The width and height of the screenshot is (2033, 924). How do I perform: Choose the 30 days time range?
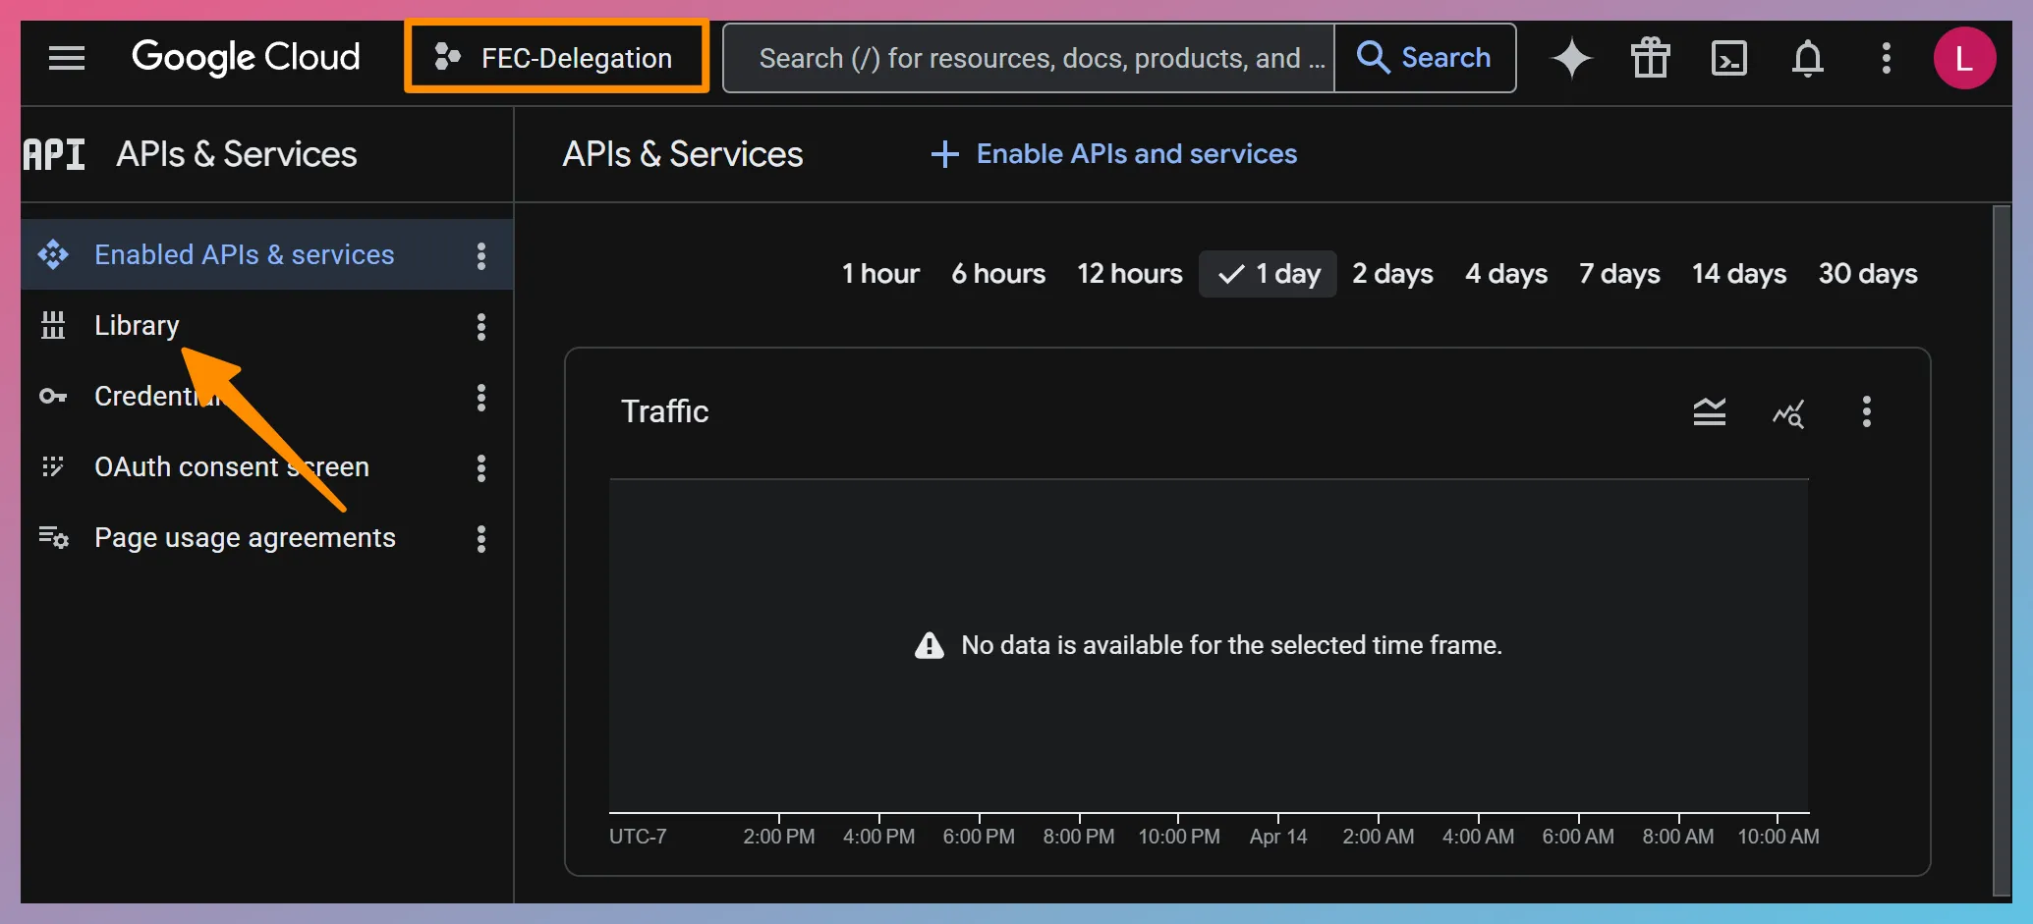pyautogui.click(x=1867, y=274)
